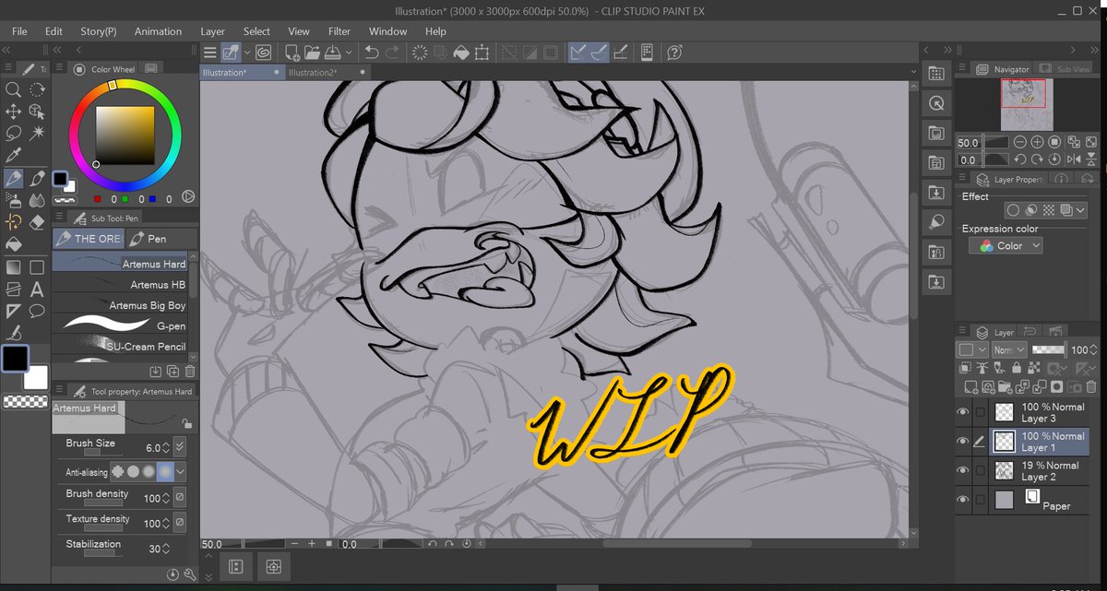Image resolution: width=1107 pixels, height=591 pixels.
Task: Click the white sub color swatch
Action: click(36, 376)
